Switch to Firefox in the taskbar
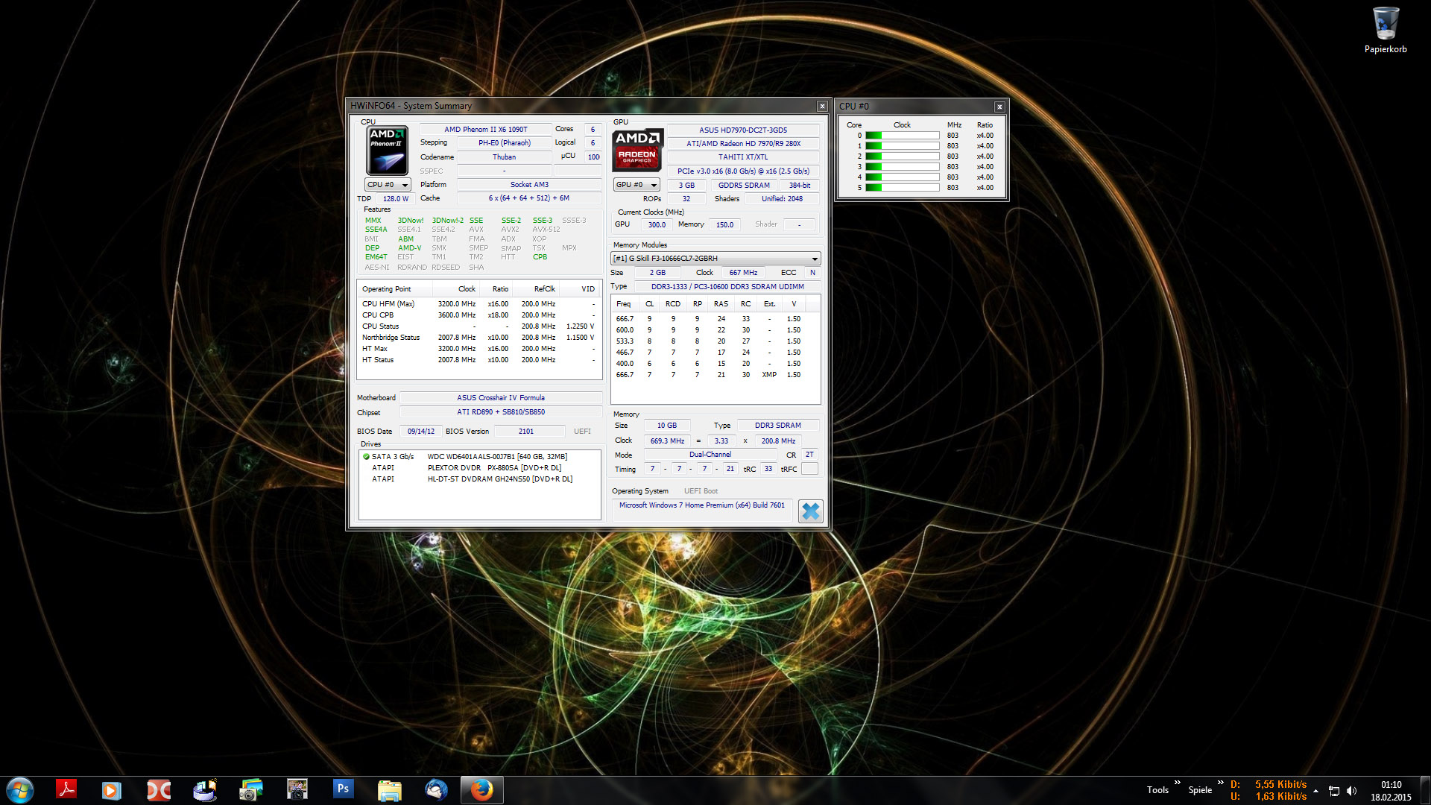Image resolution: width=1431 pixels, height=805 pixels. pyautogui.click(x=481, y=789)
